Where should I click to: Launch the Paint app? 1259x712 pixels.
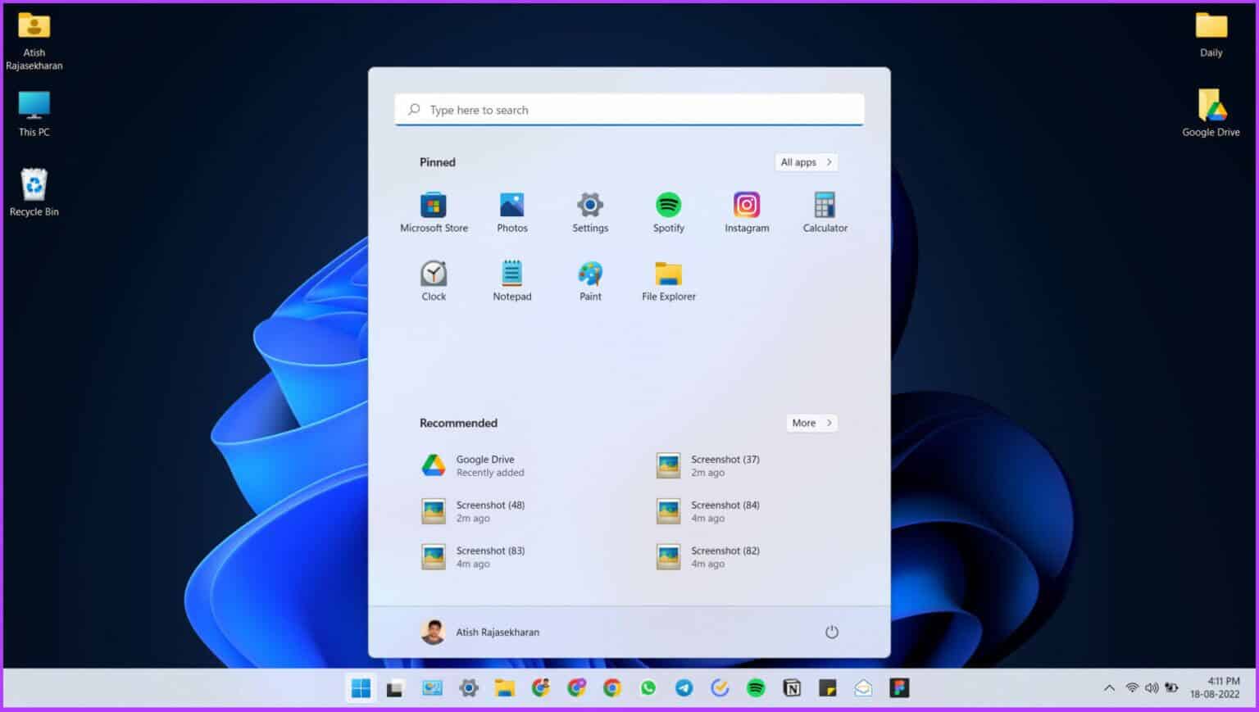click(x=590, y=281)
